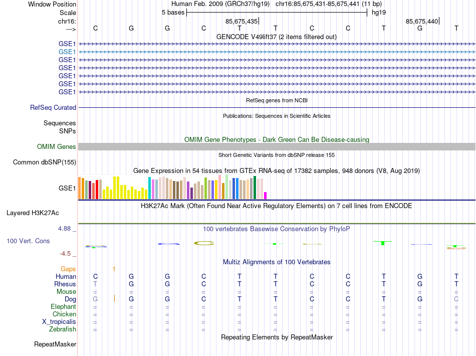The width and height of the screenshot is (476, 356).
Task: Click the Dog species row label
Action: click(70, 299)
